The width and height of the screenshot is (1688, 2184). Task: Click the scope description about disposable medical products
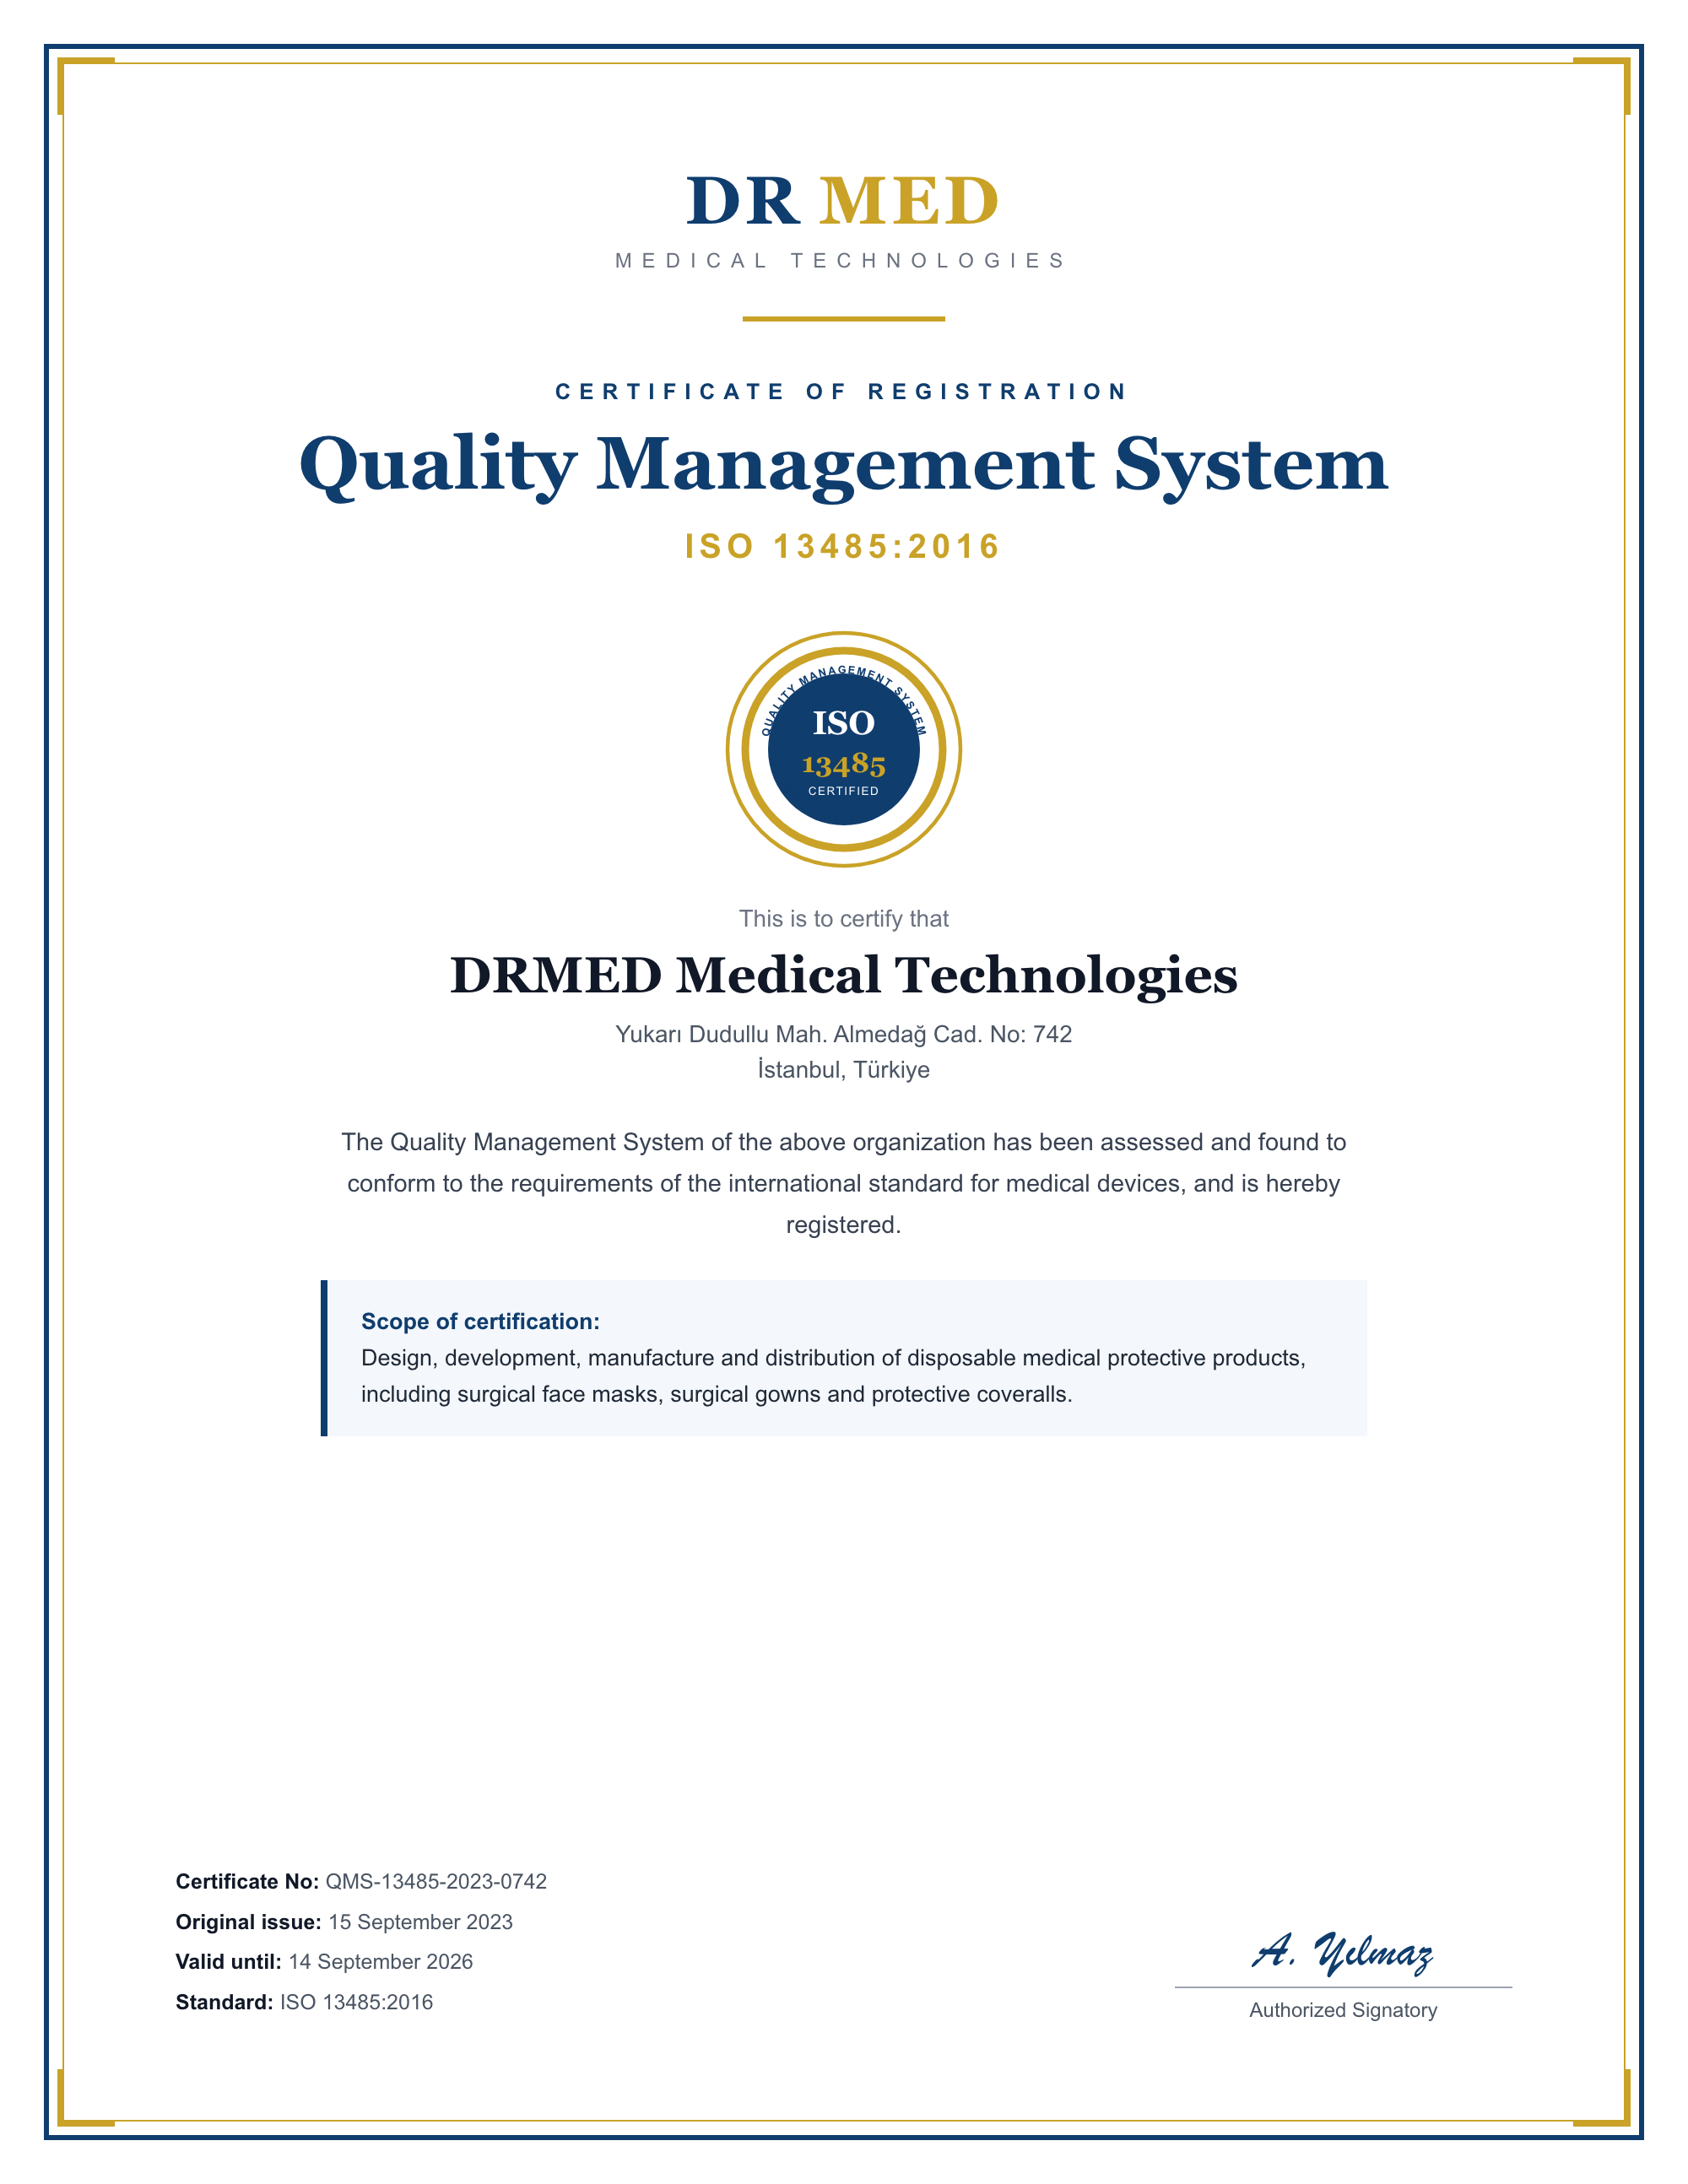click(x=833, y=1376)
